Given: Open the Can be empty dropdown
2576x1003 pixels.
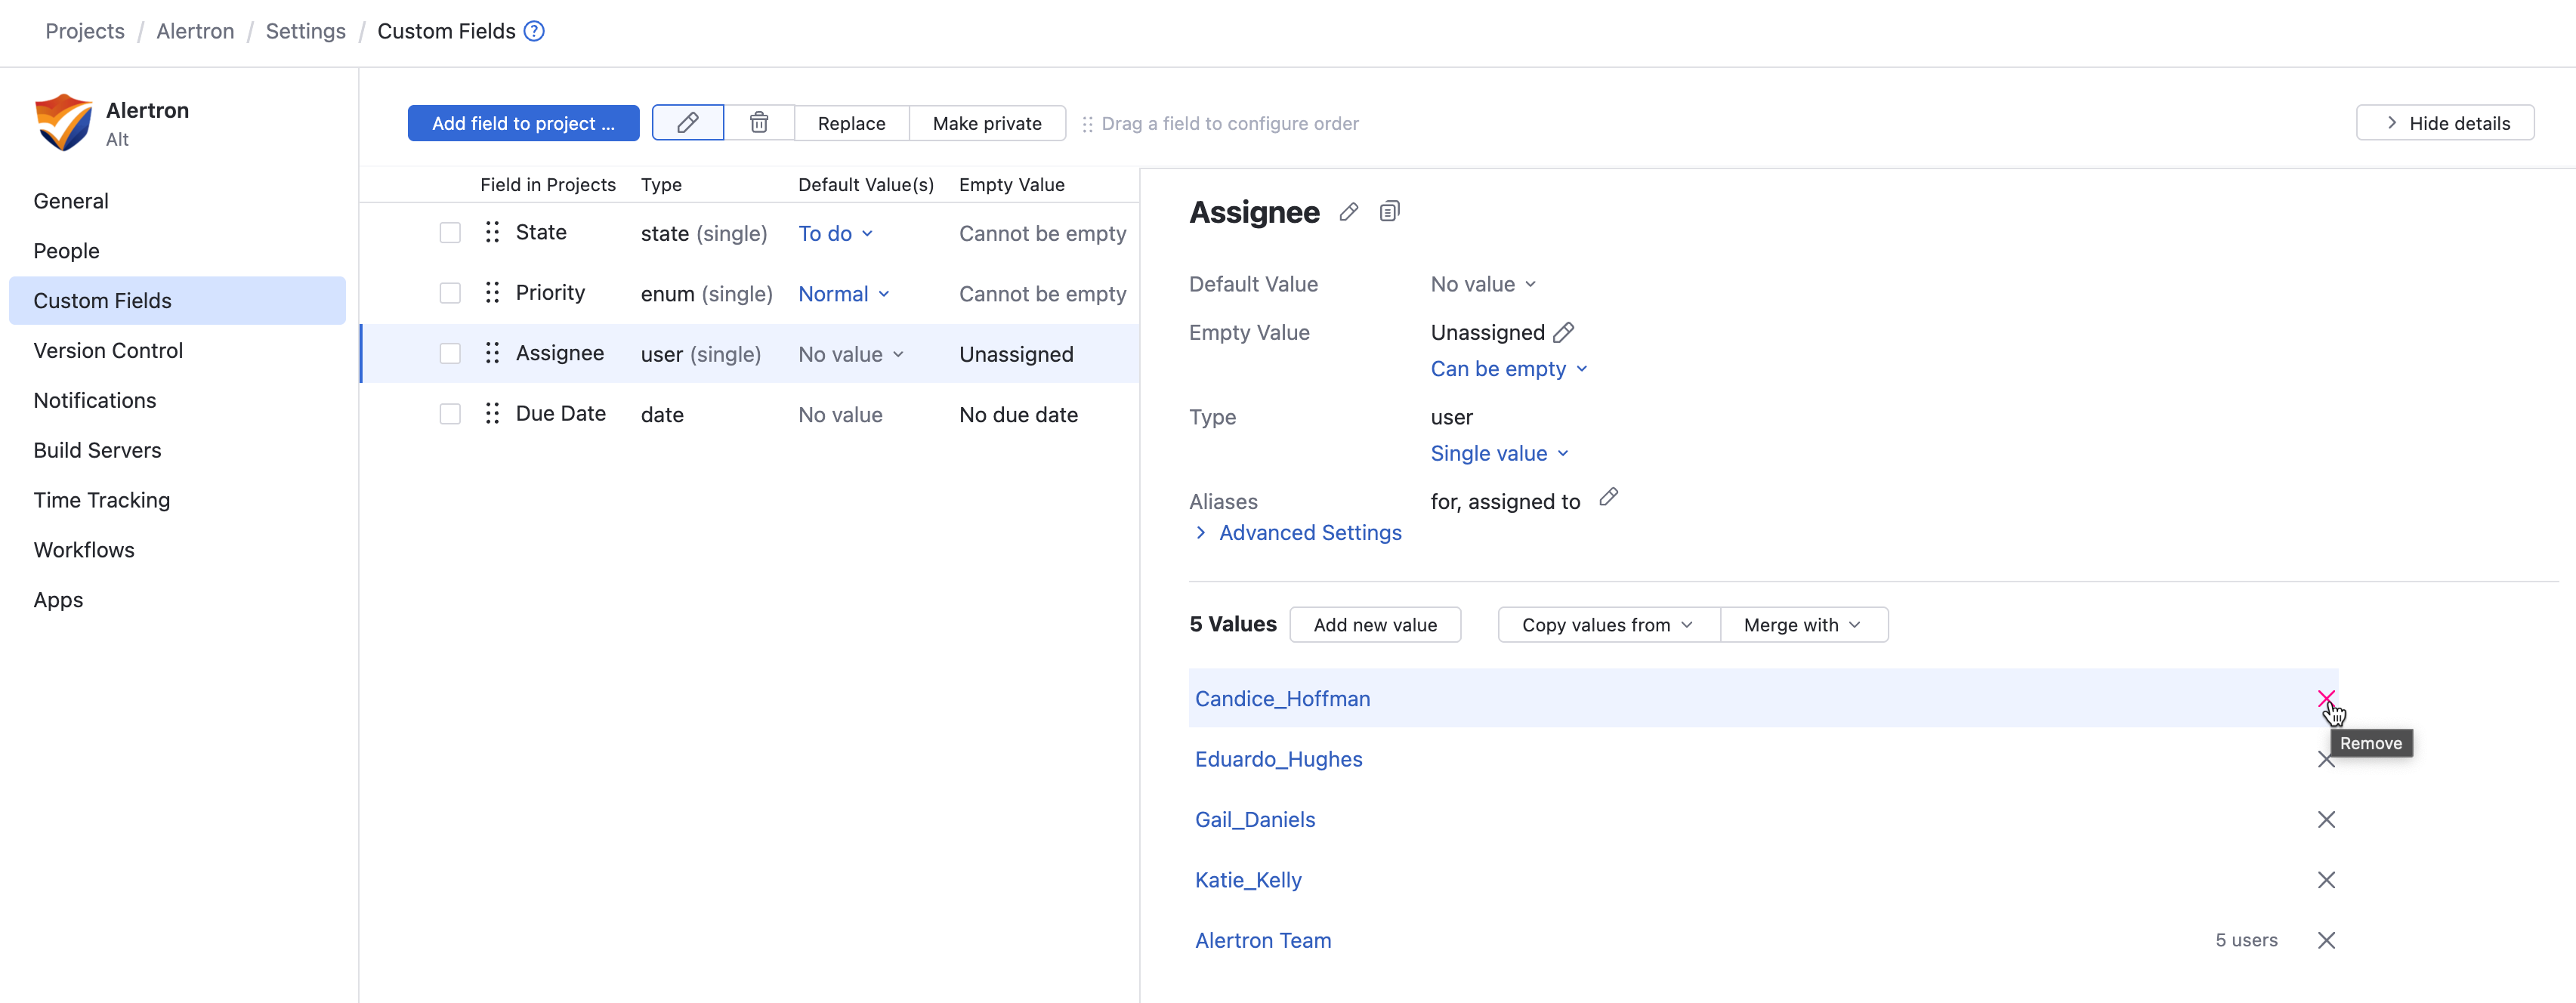Looking at the screenshot, I should (1509, 369).
